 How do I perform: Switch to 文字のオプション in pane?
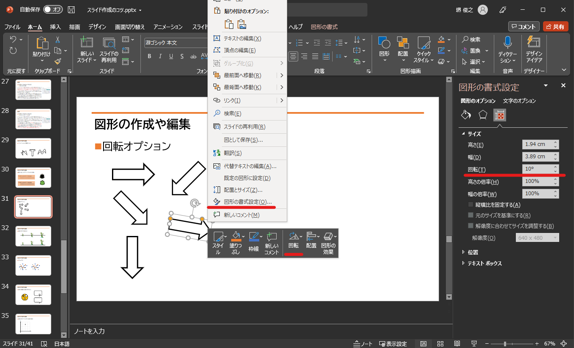pos(519,101)
